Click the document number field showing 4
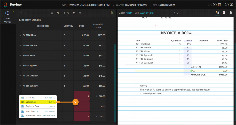 64,13
